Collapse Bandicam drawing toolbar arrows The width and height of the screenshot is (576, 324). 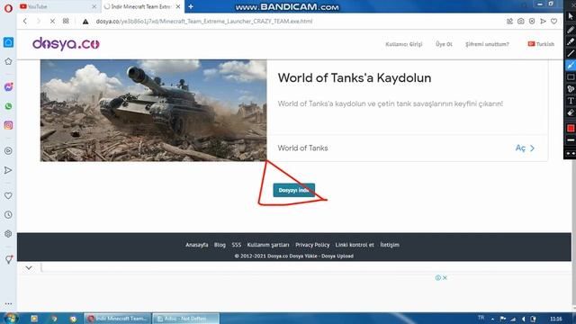tap(571, 153)
